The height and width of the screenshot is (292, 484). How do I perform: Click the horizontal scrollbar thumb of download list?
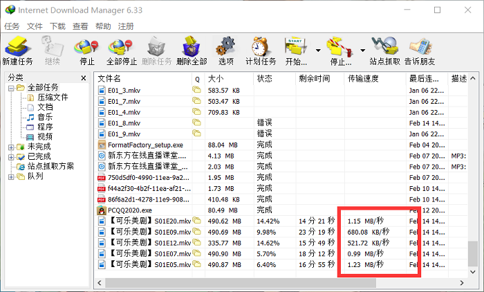pyautogui.click(x=241, y=283)
